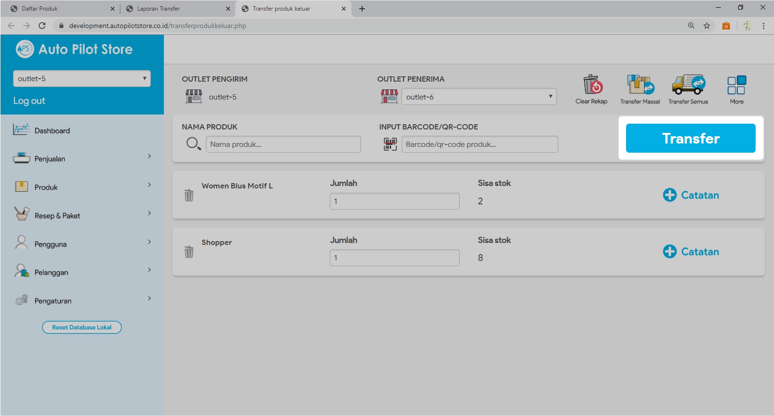Delete the Women Blus Motif L row
Screen dimensions: 774x416
click(x=189, y=195)
